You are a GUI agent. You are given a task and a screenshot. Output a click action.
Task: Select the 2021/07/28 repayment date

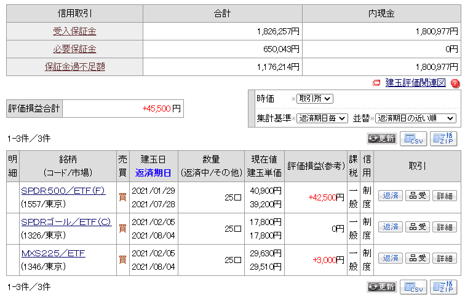point(153,204)
